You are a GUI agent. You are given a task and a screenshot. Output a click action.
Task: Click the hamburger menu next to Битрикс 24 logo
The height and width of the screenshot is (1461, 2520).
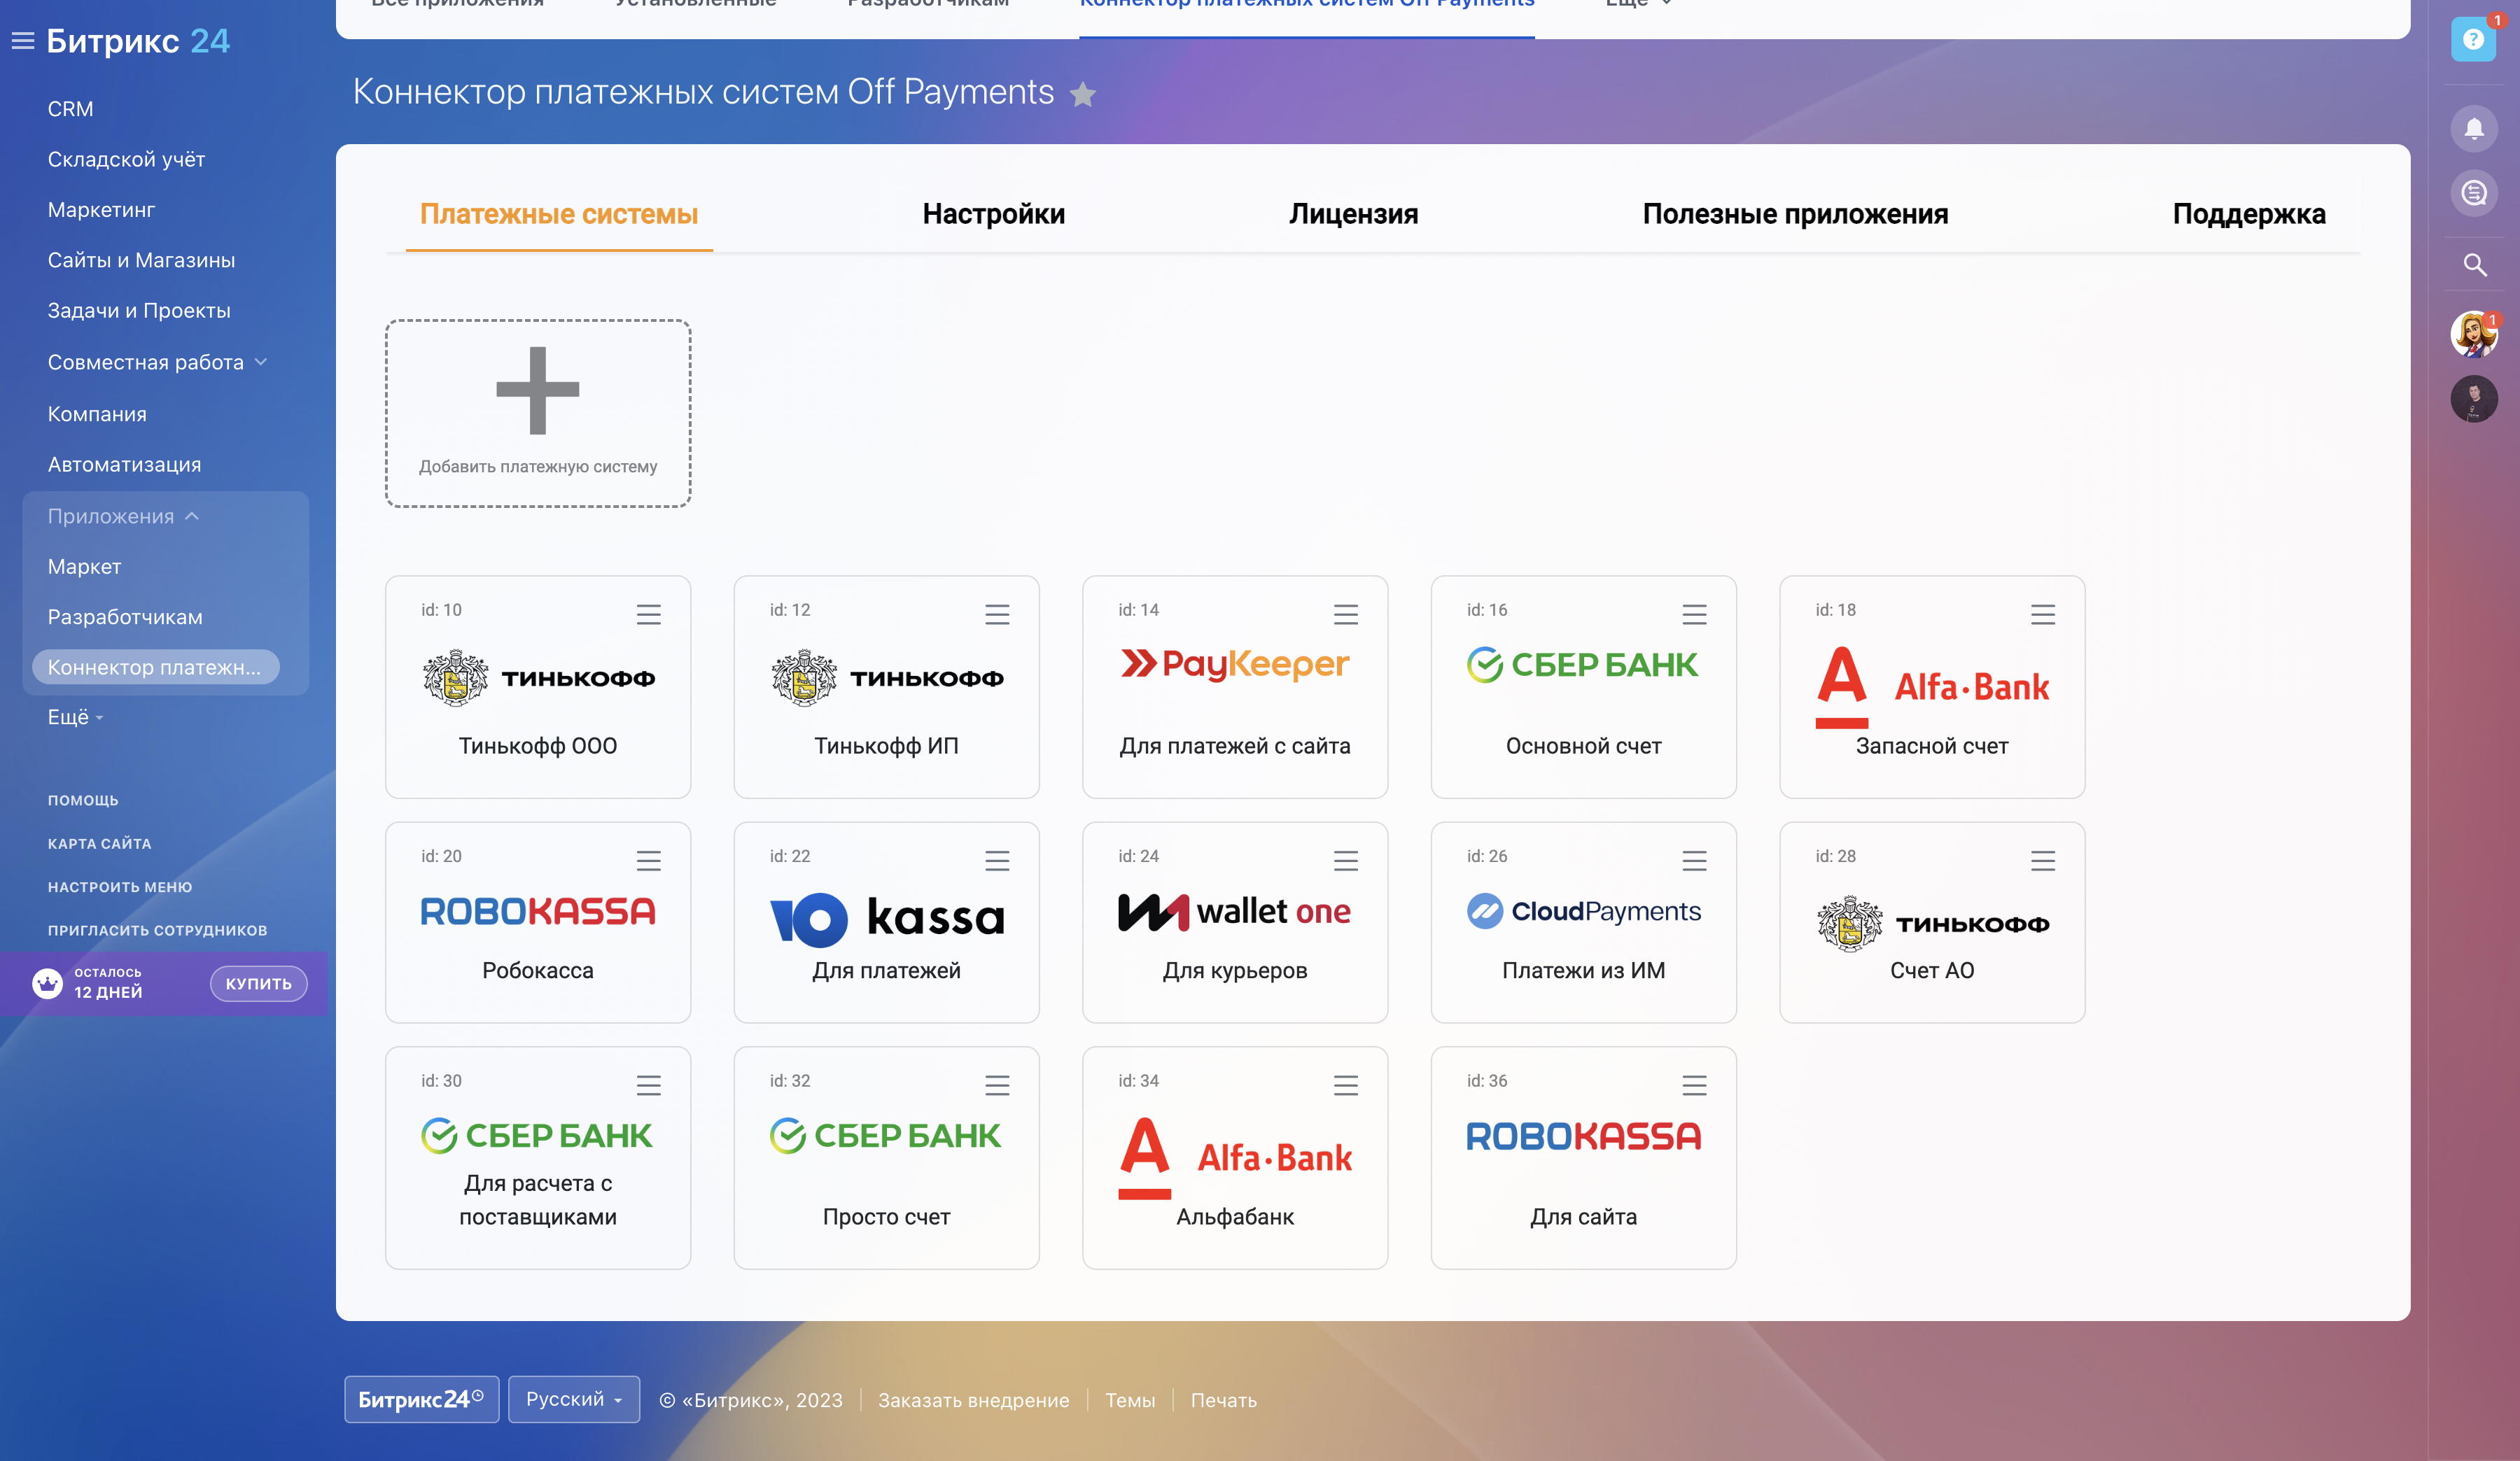(x=22, y=40)
